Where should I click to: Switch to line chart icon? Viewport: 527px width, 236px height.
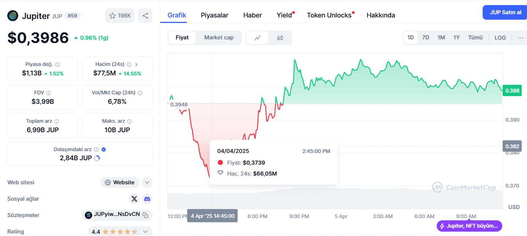coord(257,38)
